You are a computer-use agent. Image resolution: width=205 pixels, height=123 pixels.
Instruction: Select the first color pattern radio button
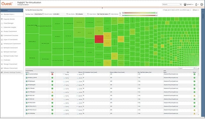(120, 13)
